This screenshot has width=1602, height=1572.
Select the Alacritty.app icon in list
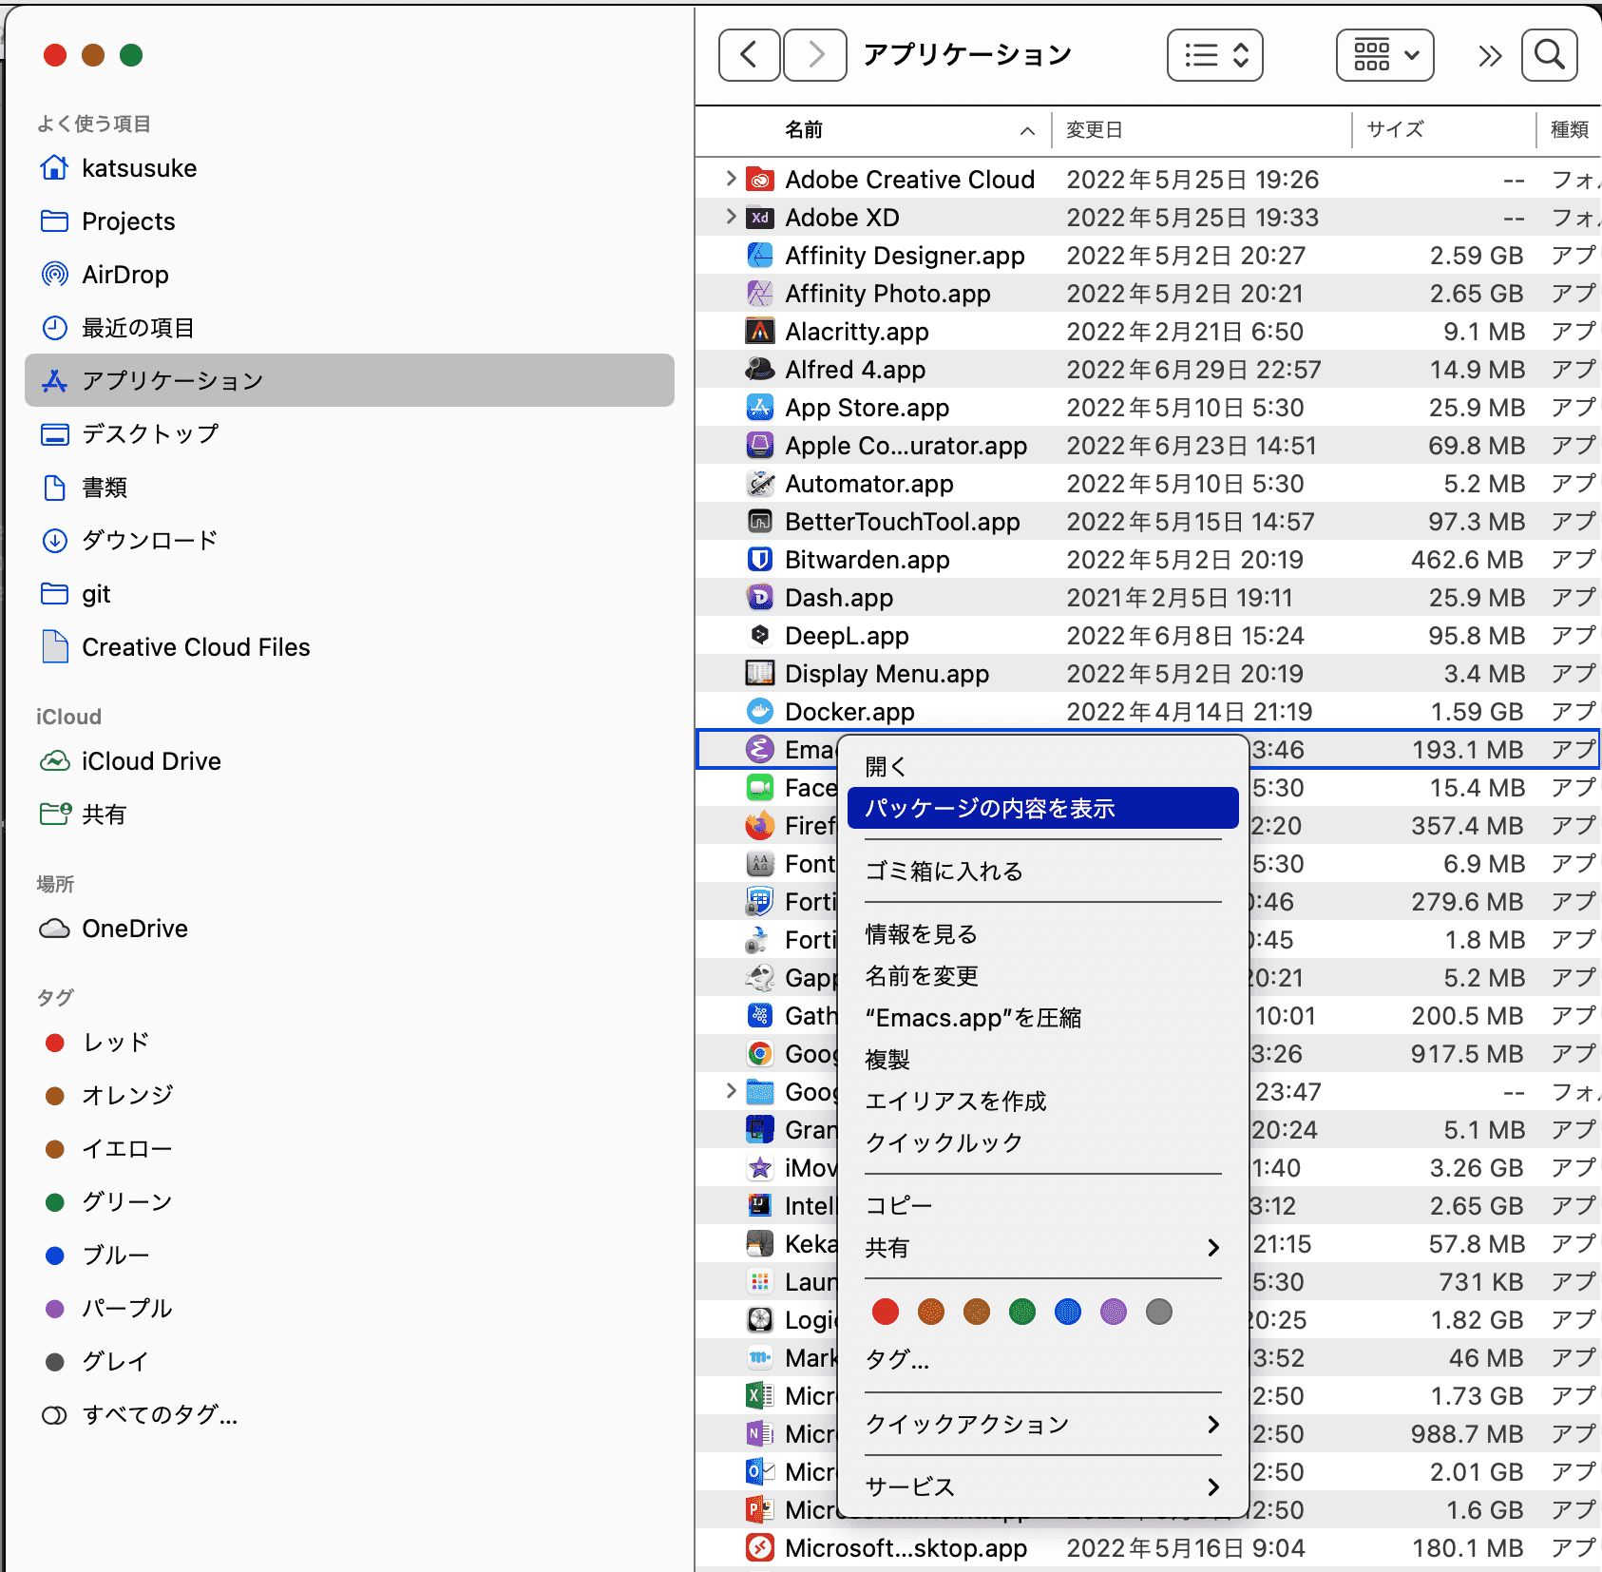coord(759,332)
